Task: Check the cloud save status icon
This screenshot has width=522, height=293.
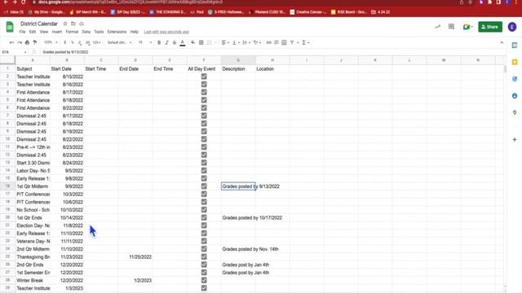Action: coord(82,24)
